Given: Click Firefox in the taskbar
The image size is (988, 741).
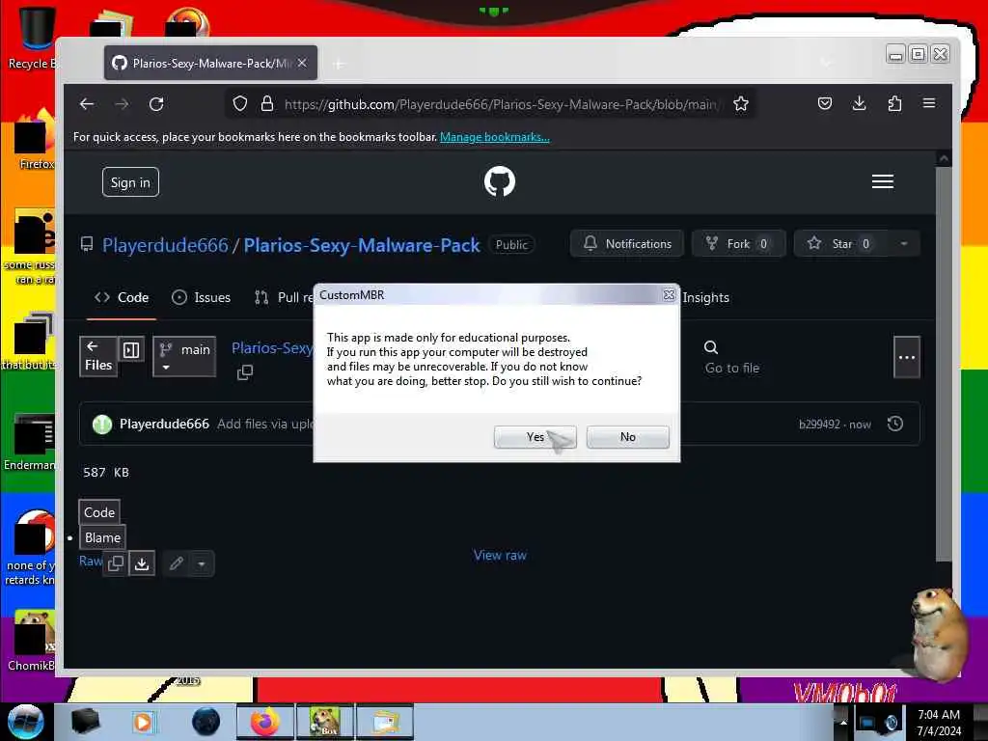Looking at the screenshot, I should pyautogui.click(x=265, y=722).
